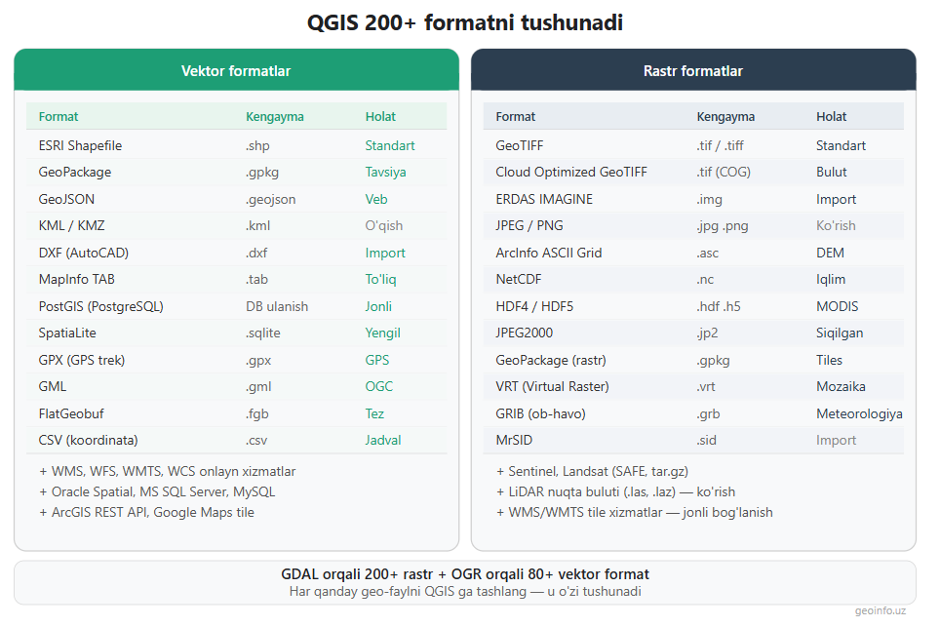The image size is (940, 627).
Task: Click the MrSID format entry
Action: (x=515, y=440)
